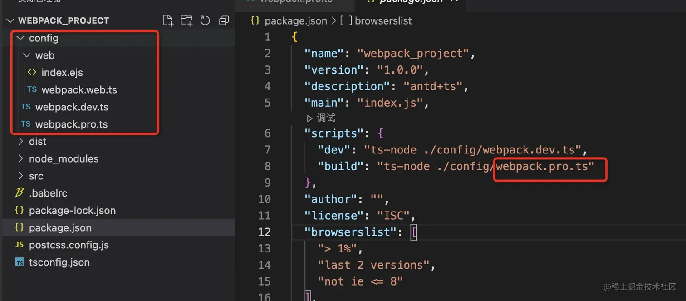Open webpack.pro.ts in the file tree
Image resolution: width=686 pixels, height=301 pixels.
(72, 124)
